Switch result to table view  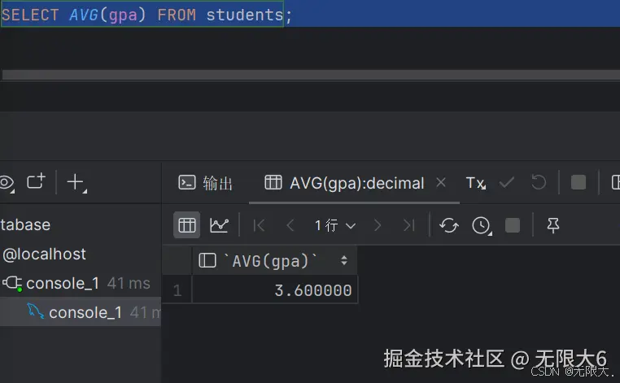coord(187,225)
